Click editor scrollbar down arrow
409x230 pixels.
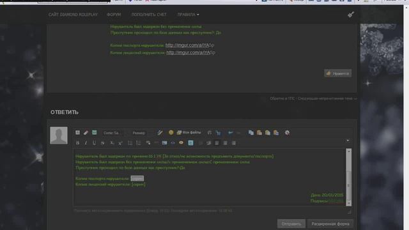click(348, 203)
